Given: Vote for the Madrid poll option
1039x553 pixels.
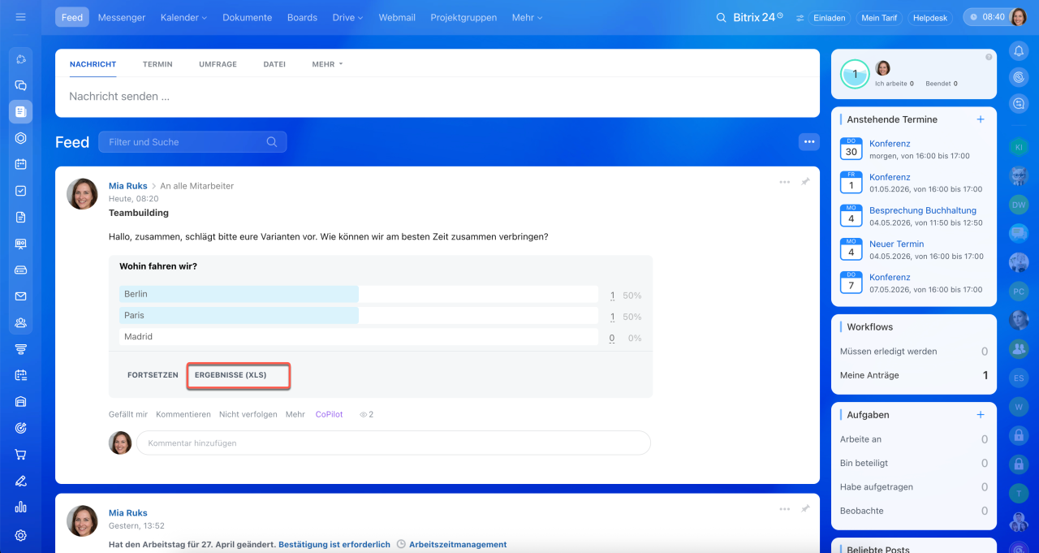Looking at the screenshot, I should 359,337.
